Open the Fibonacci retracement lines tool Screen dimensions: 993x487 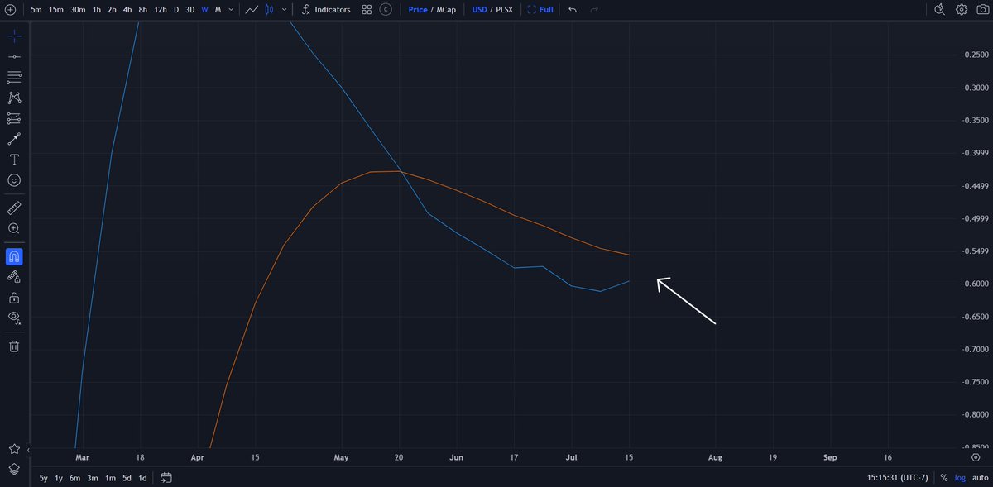pos(14,77)
